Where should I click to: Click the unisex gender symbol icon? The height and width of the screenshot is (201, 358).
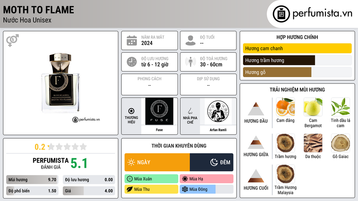click(x=13, y=40)
